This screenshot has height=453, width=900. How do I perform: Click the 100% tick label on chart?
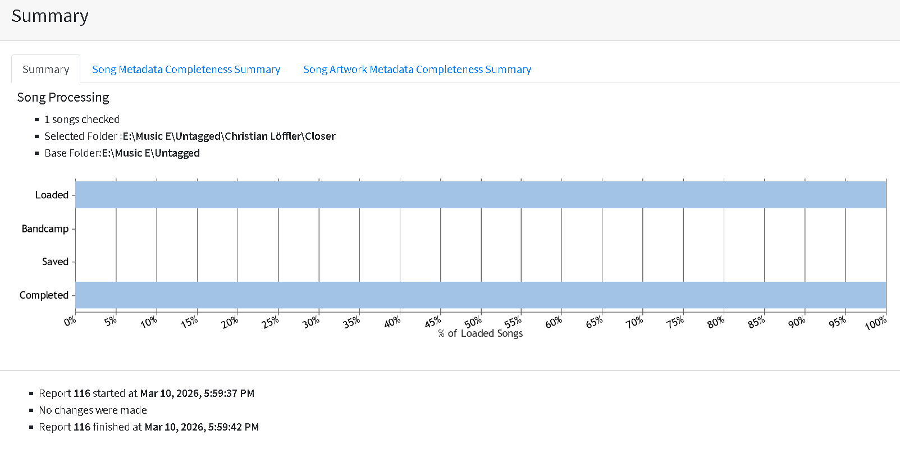click(875, 323)
